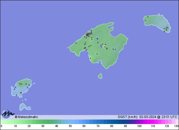Click the scale label 130

pos(177,126)
